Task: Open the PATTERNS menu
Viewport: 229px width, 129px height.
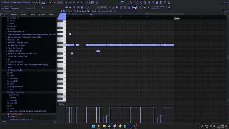Action: (14, 3)
